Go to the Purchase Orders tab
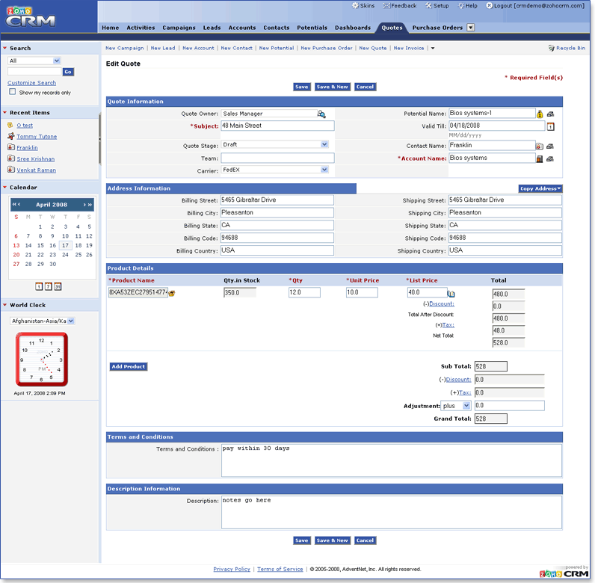Viewport: 595px width, 583px height. tap(437, 28)
